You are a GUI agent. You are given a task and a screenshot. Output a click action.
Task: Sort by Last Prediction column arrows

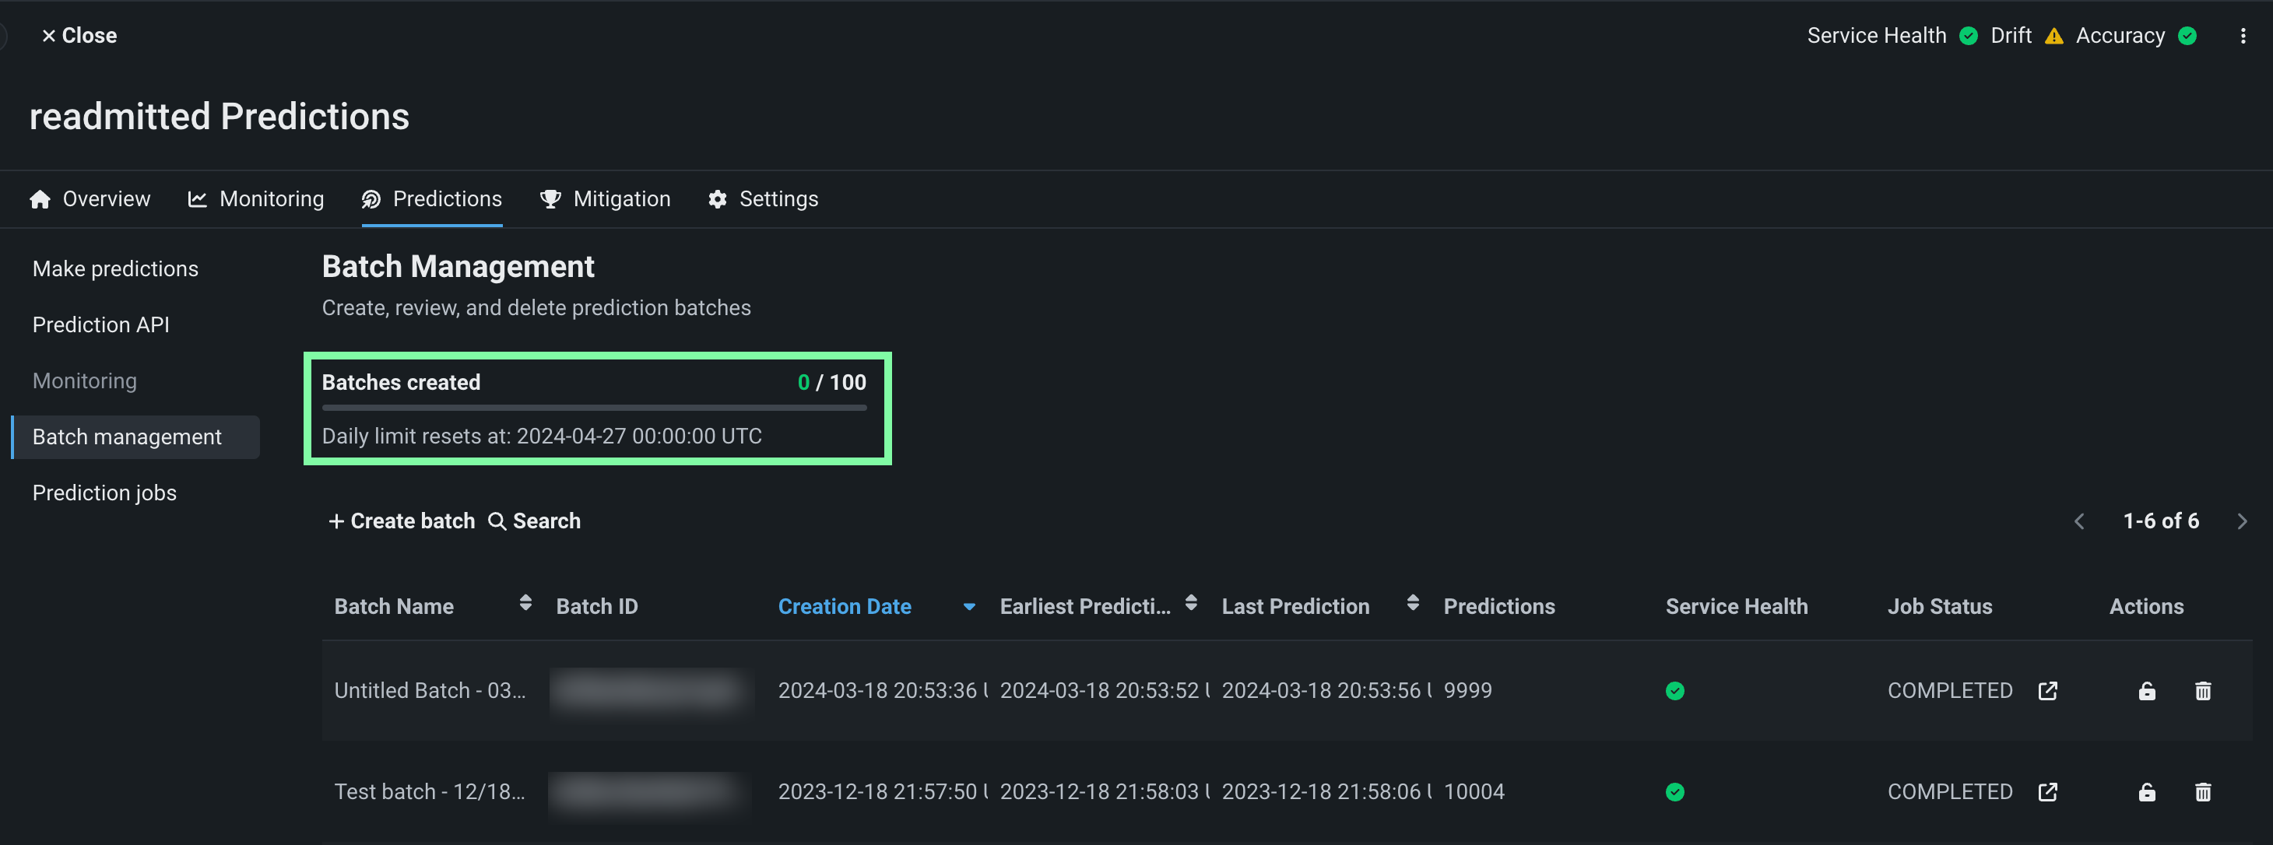pyautogui.click(x=1412, y=603)
